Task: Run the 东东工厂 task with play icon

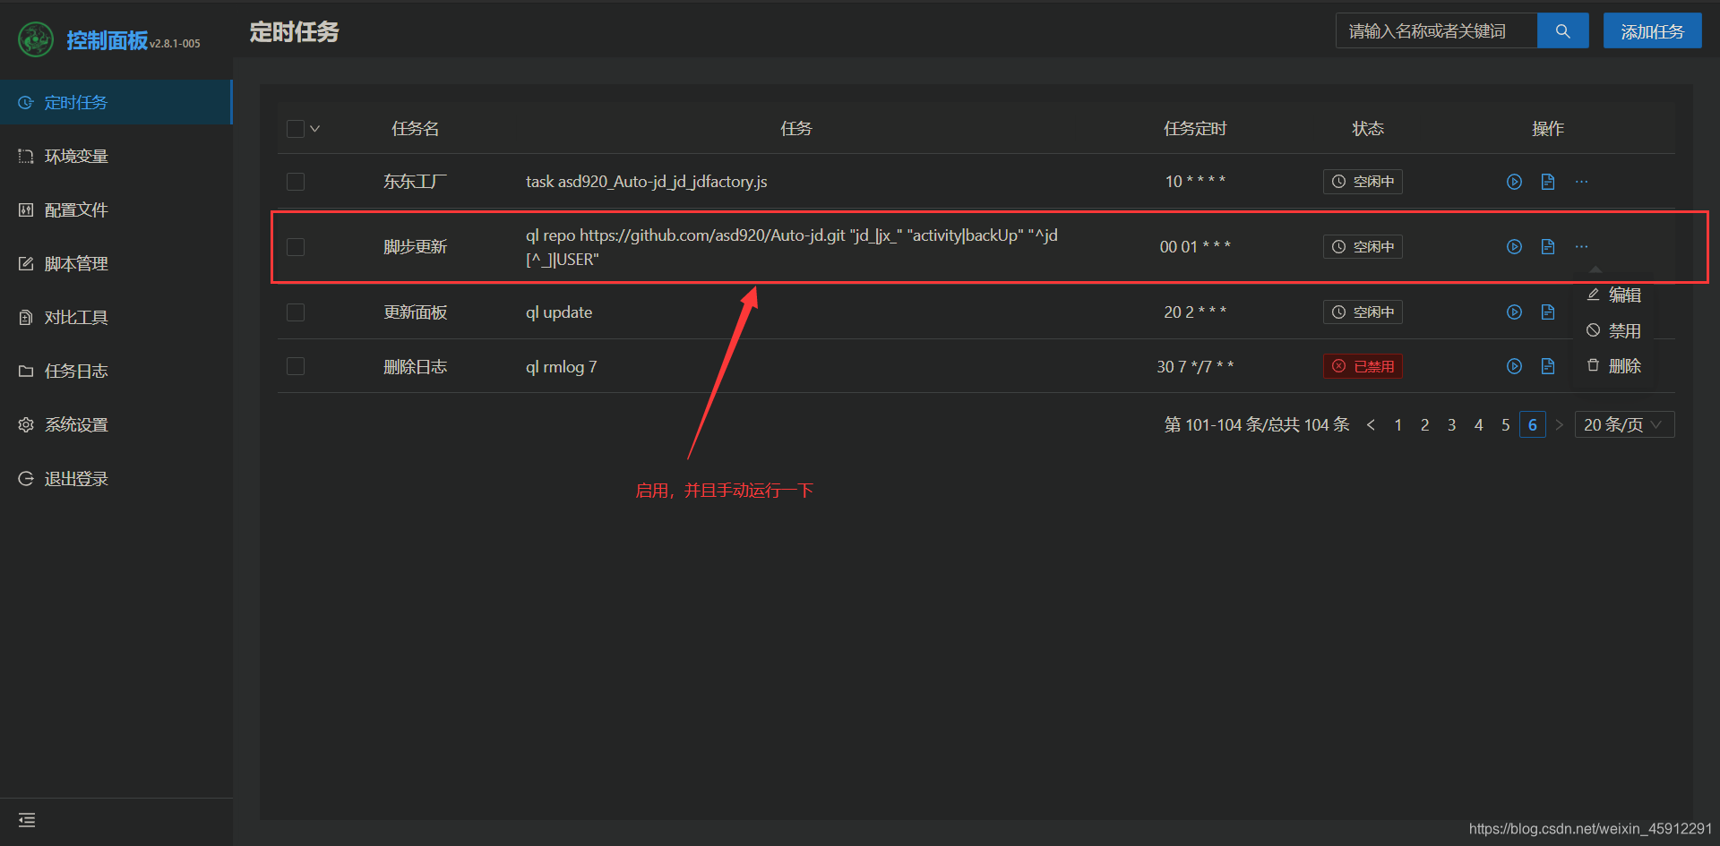Action: point(1514,182)
